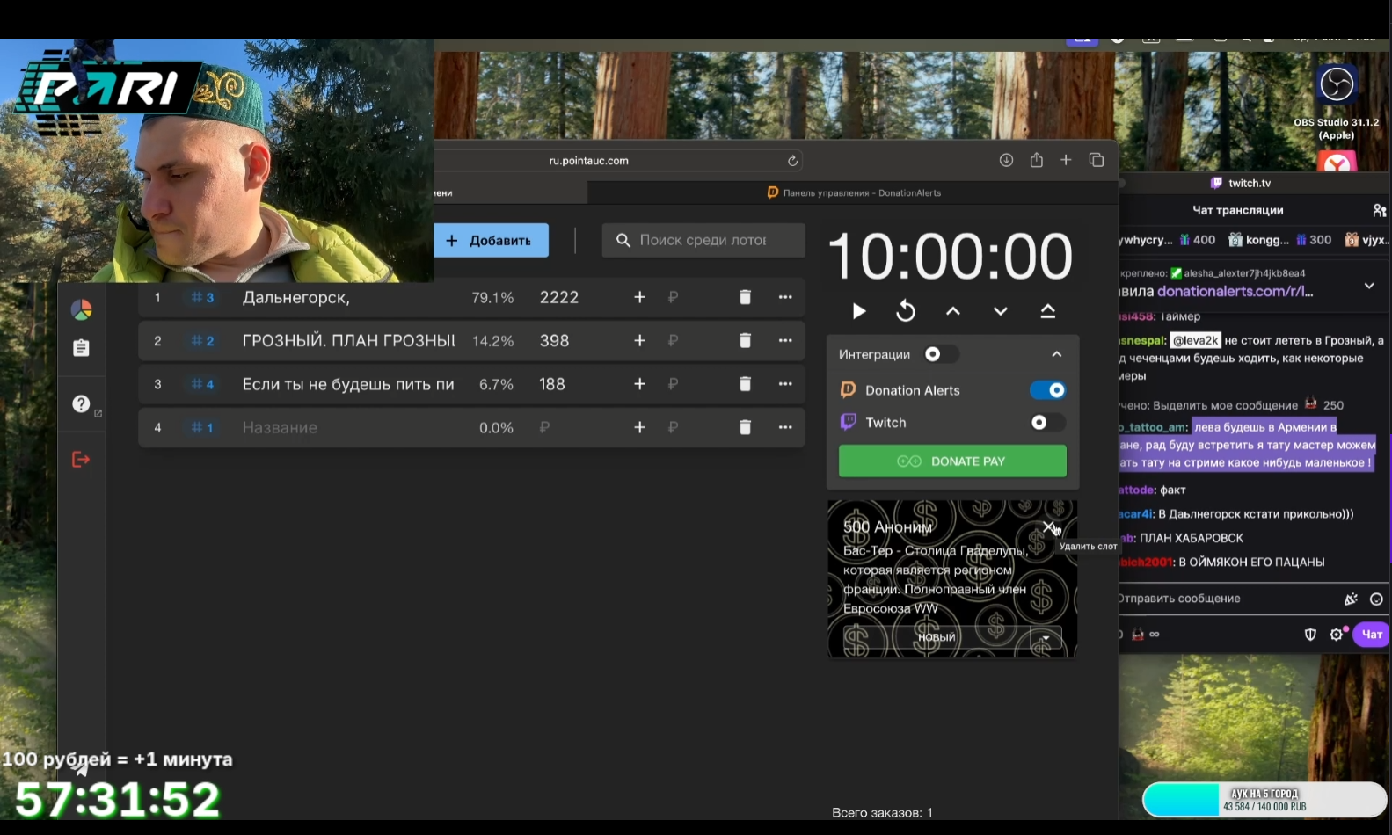Open more options for 'Если ты не будешь' lot
This screenshot has width=1392, height=835.
coord(785,384)
